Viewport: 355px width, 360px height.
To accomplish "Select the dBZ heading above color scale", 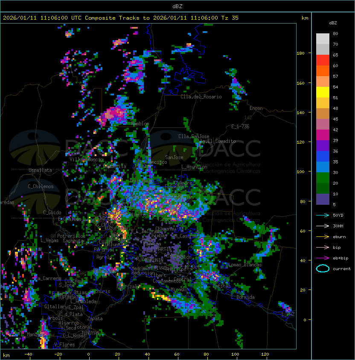I will tap(333, 23).
